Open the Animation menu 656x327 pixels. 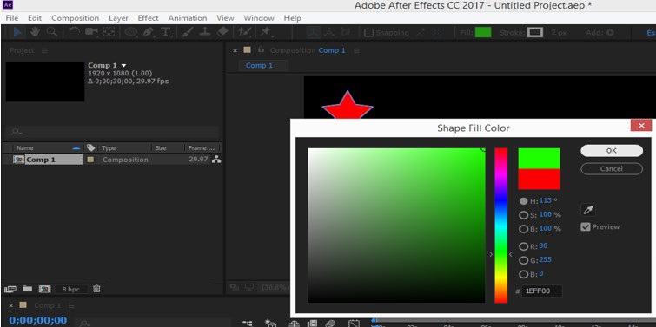(x=188, y=18)
